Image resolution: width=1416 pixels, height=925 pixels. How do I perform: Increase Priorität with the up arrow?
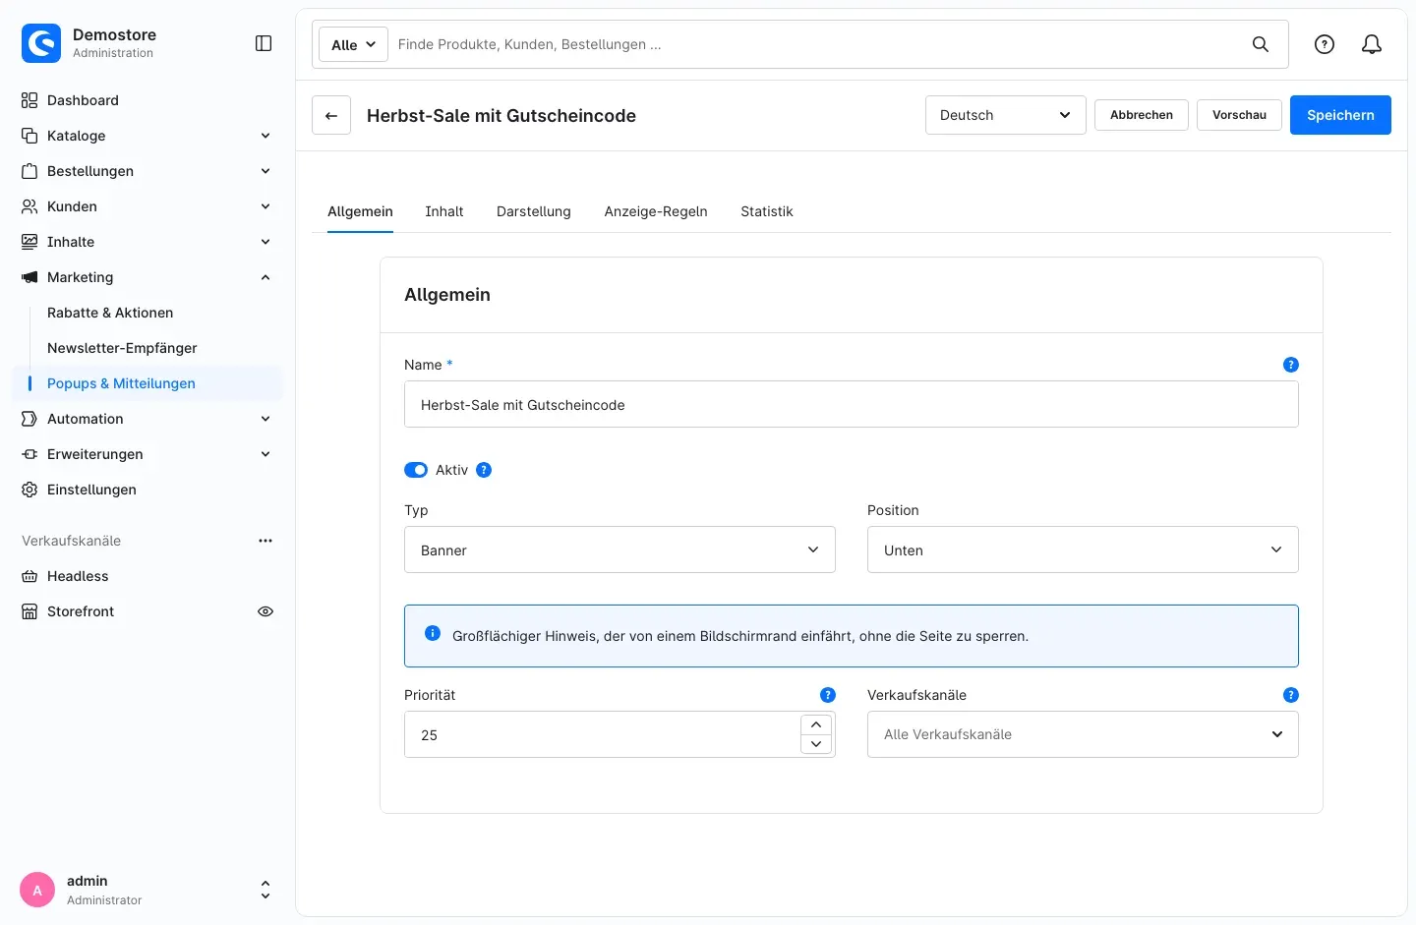pyautogui.click(x=816, y=724)
